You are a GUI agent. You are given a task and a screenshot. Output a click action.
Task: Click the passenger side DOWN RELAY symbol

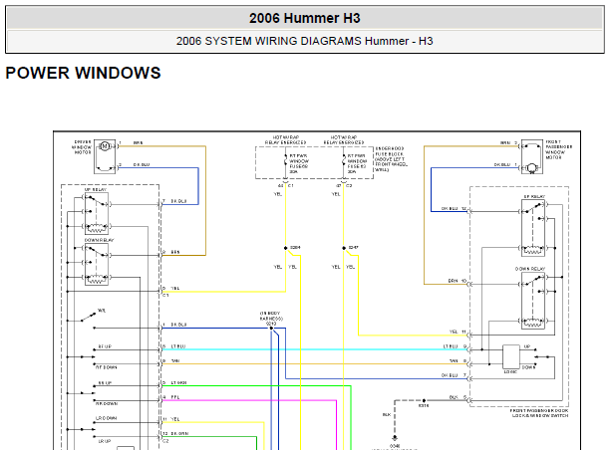(533, 300)
